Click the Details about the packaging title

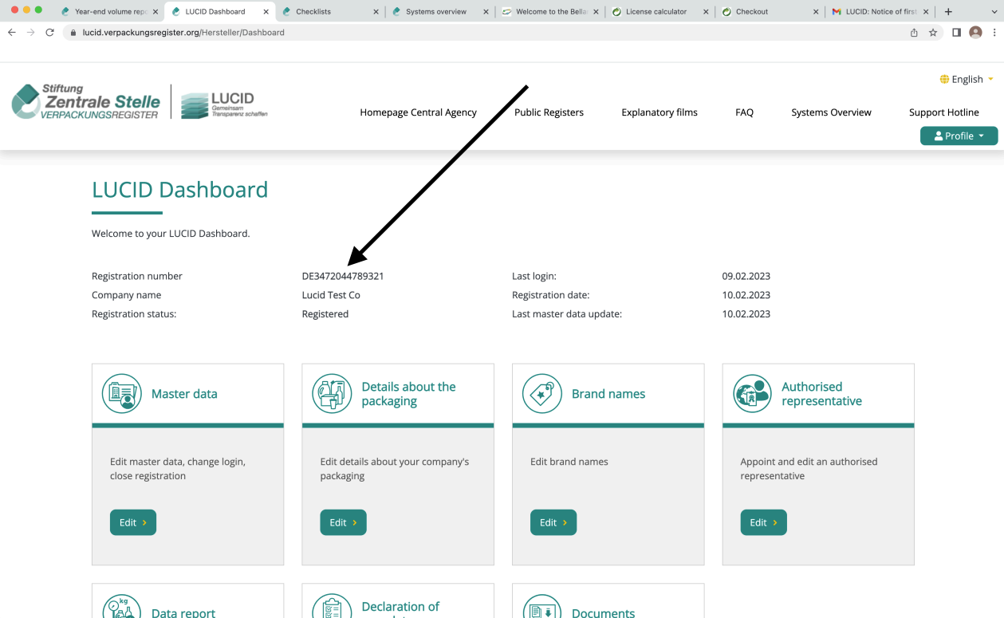pos(408,394)
